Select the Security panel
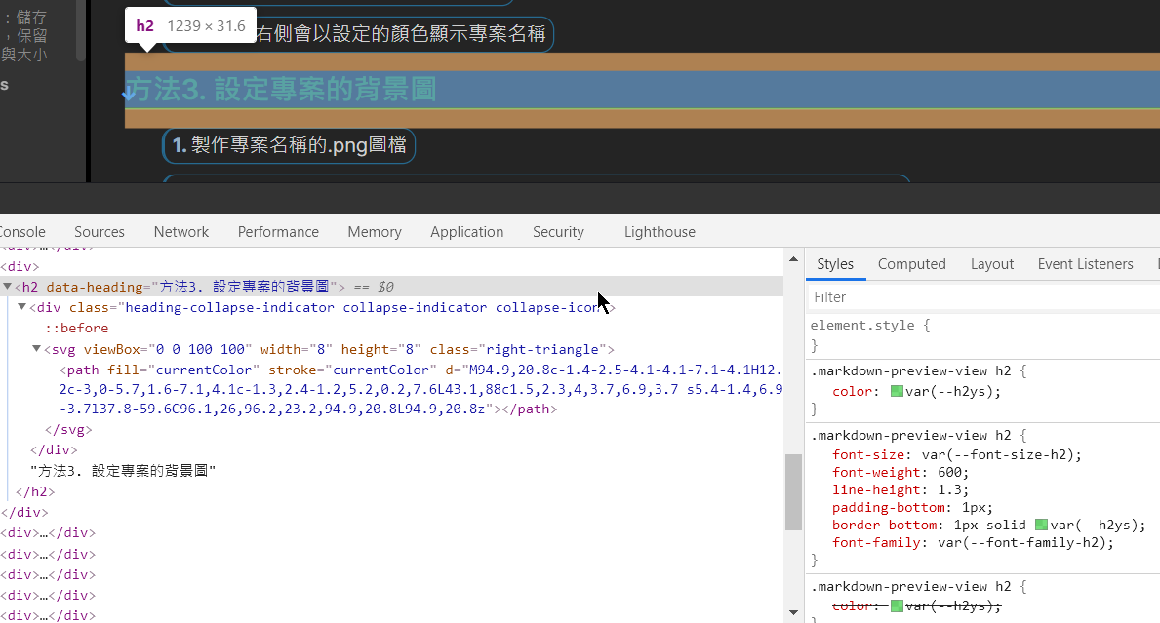Screen dimensions: 1160x623 558,231
